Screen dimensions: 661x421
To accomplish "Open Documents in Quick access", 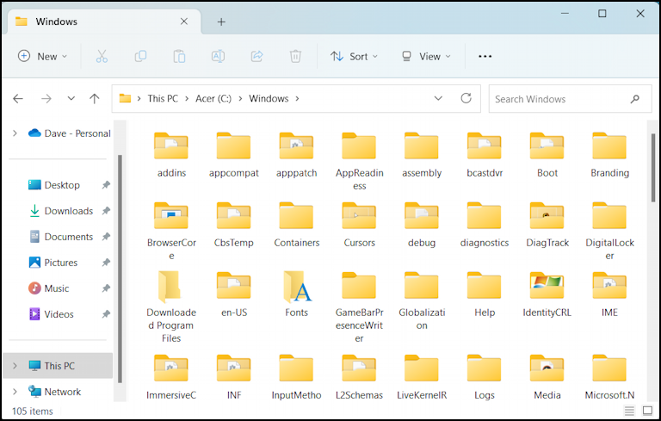I will click(62, 237).
